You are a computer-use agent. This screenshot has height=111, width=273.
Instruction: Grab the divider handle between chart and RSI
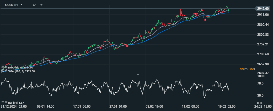tap(138, 74)
